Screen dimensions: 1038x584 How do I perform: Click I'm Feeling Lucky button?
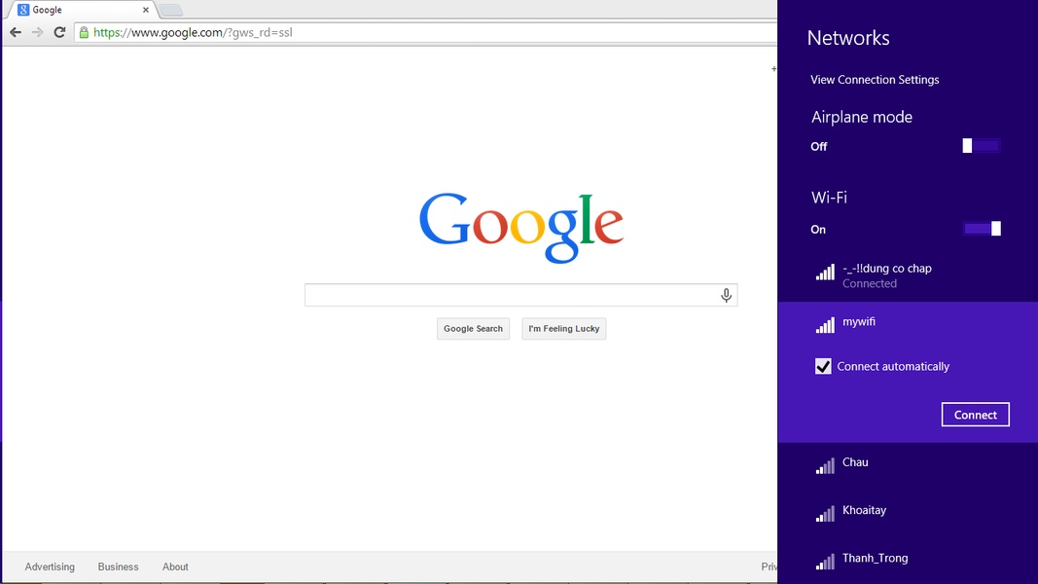point(564,328)
